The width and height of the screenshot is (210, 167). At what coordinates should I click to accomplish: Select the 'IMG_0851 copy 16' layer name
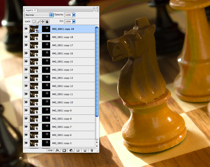pos(63,54)
